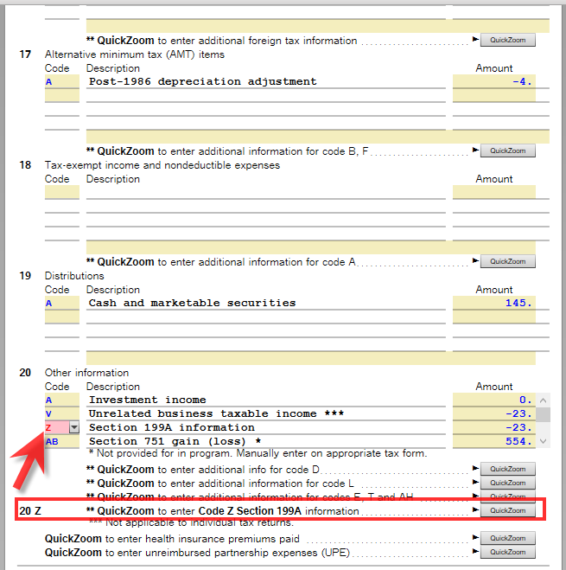Open QuickZoom for additional code D info

pos(507,470)
